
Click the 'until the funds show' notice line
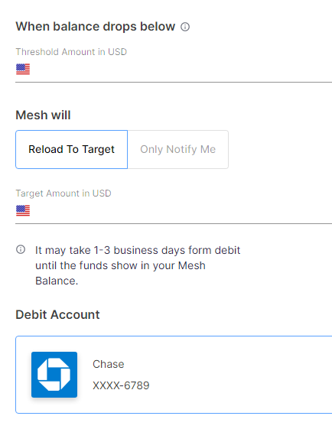120,265
